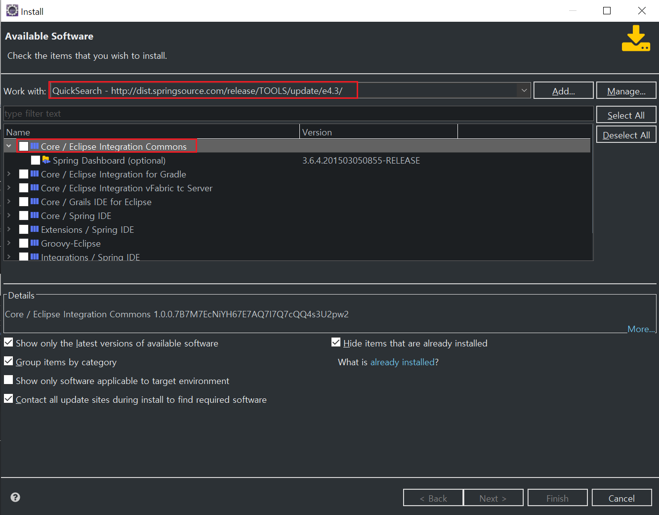Image resolution: width=659 pixels, height=515 pixels.
Task: Click the Add... button
Action: [564, 90]
